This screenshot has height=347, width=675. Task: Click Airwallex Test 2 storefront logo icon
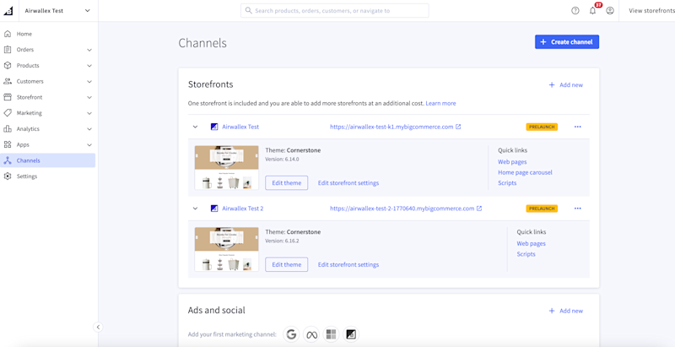click(x=214, y=209)
